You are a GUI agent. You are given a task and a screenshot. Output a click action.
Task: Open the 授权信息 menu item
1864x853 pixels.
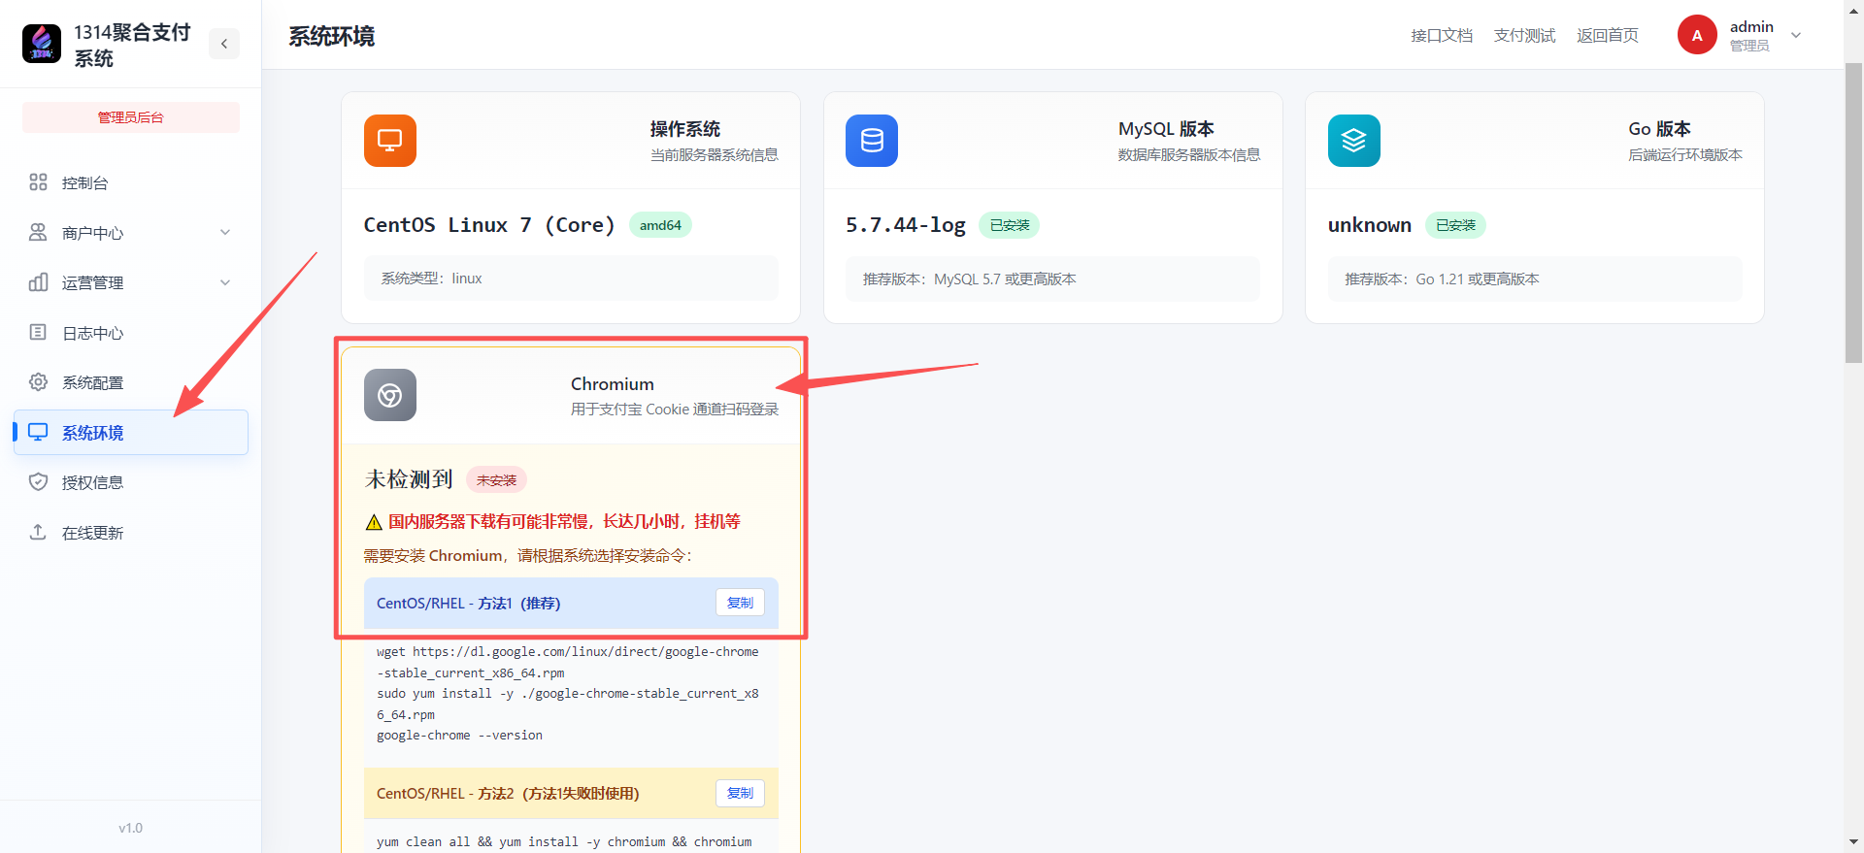(131, 482)
